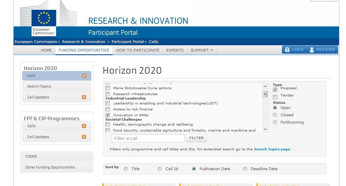Tick Food security, sustainable agriculture checkbox
Image resolution: width=346 pixels, height=186 pixels.
pyautogui.click(x=108, y=130)
